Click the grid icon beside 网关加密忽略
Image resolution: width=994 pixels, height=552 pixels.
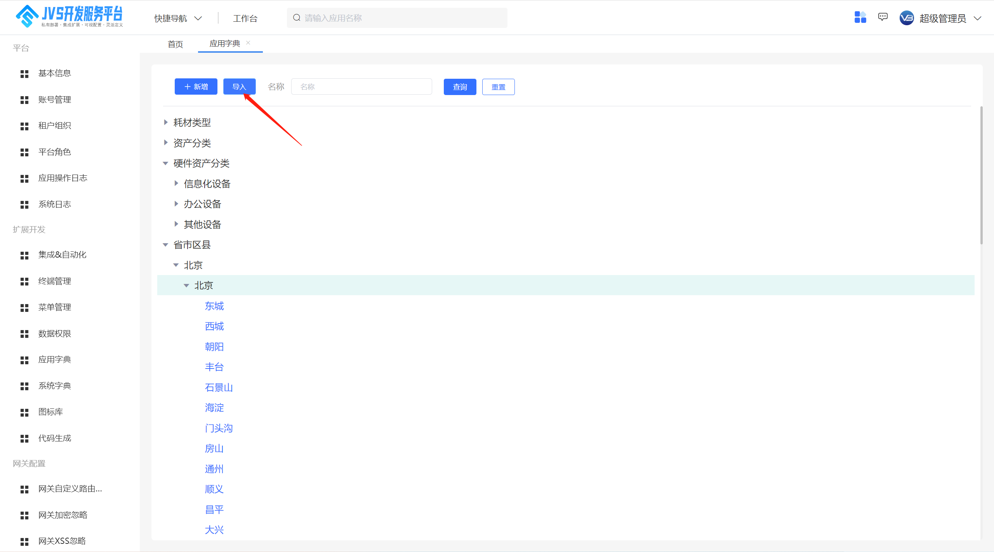pos(24,516)
